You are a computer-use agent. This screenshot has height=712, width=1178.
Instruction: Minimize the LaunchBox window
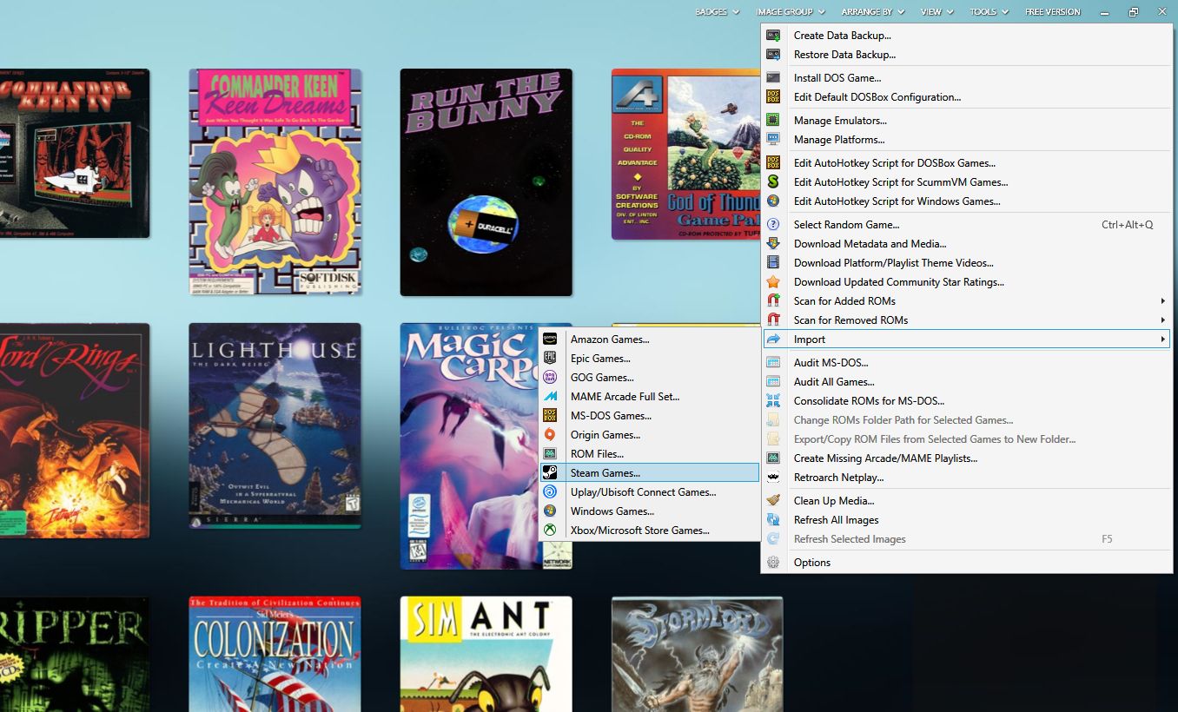pyautogui.click(x=1104, y=12)
